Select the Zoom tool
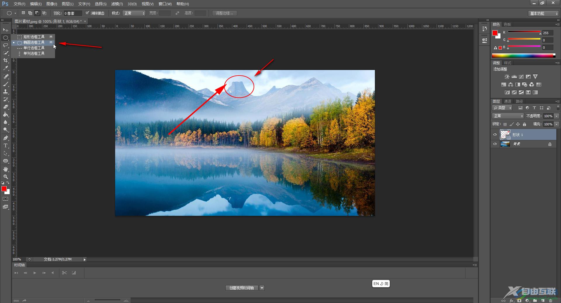Image resolution: width=561 pixels, height=303 pixels. (6, 177)
